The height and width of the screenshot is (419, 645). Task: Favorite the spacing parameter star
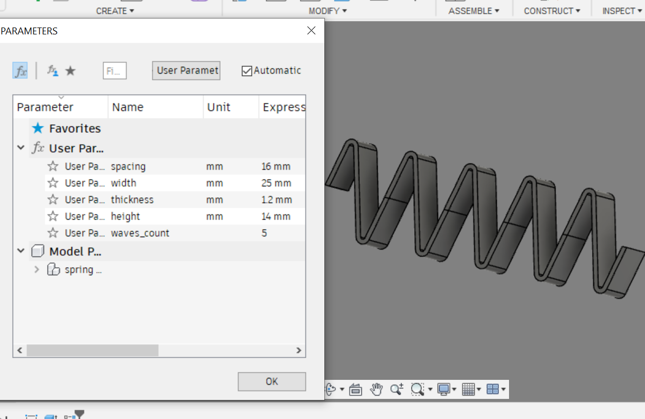pos(53,166)
